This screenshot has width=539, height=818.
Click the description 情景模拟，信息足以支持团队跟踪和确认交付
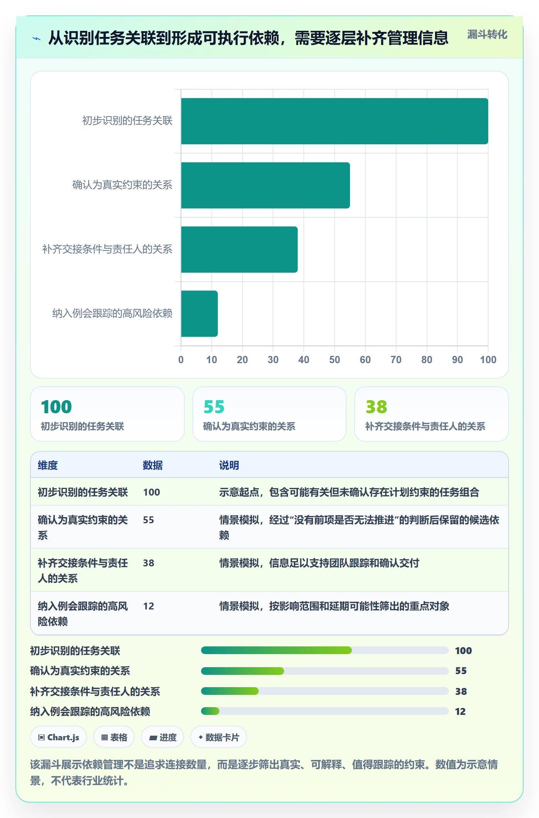(319, 563)
